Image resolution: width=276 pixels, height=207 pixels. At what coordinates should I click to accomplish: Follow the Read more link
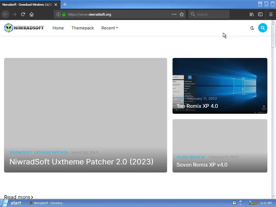pos(19,197)
